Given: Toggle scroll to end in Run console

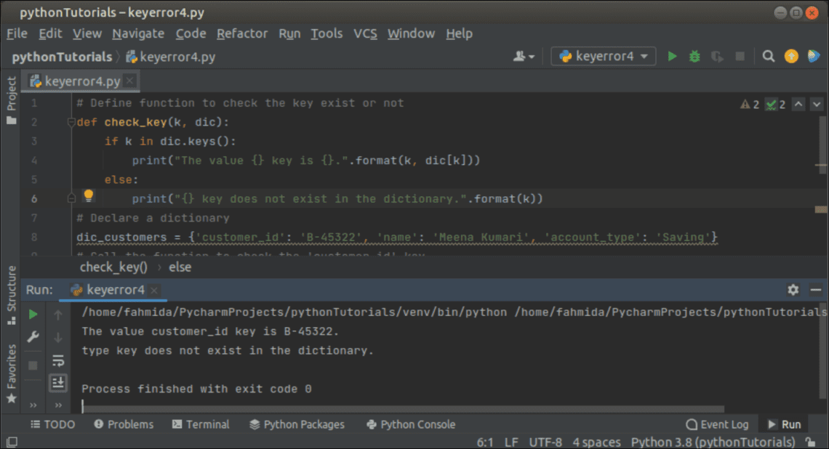Looking at the screenshot, I should pyautogui.click(x=58, y=382).
